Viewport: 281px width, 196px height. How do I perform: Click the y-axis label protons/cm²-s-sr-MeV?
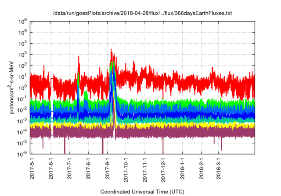[13, 87]
